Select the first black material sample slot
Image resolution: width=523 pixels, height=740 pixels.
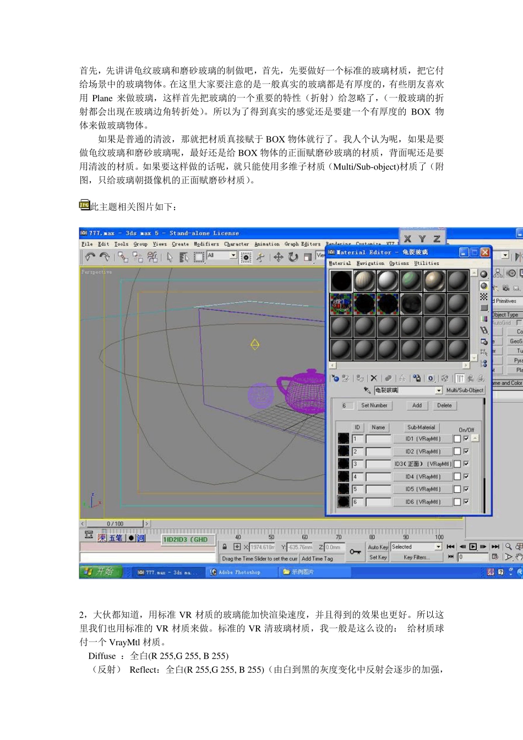341,281
